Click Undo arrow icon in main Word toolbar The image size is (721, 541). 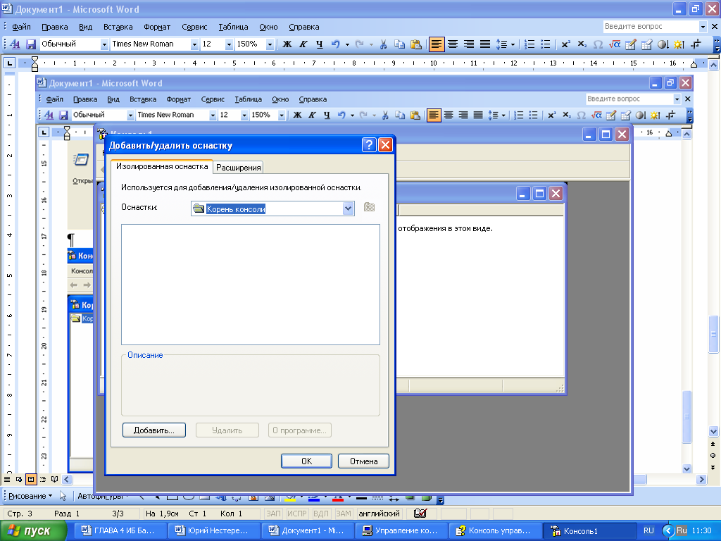[336, 44]
